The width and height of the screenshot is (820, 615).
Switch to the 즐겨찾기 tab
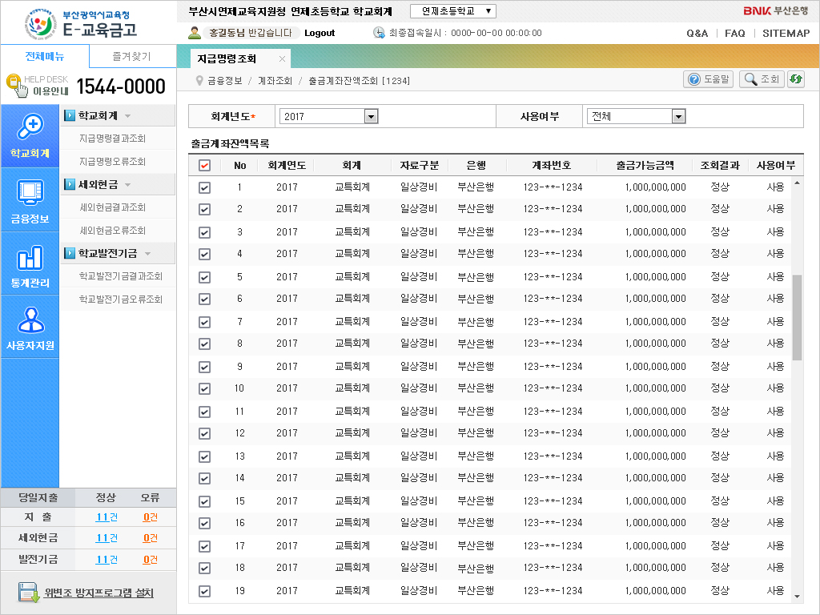tap(132, 57)
